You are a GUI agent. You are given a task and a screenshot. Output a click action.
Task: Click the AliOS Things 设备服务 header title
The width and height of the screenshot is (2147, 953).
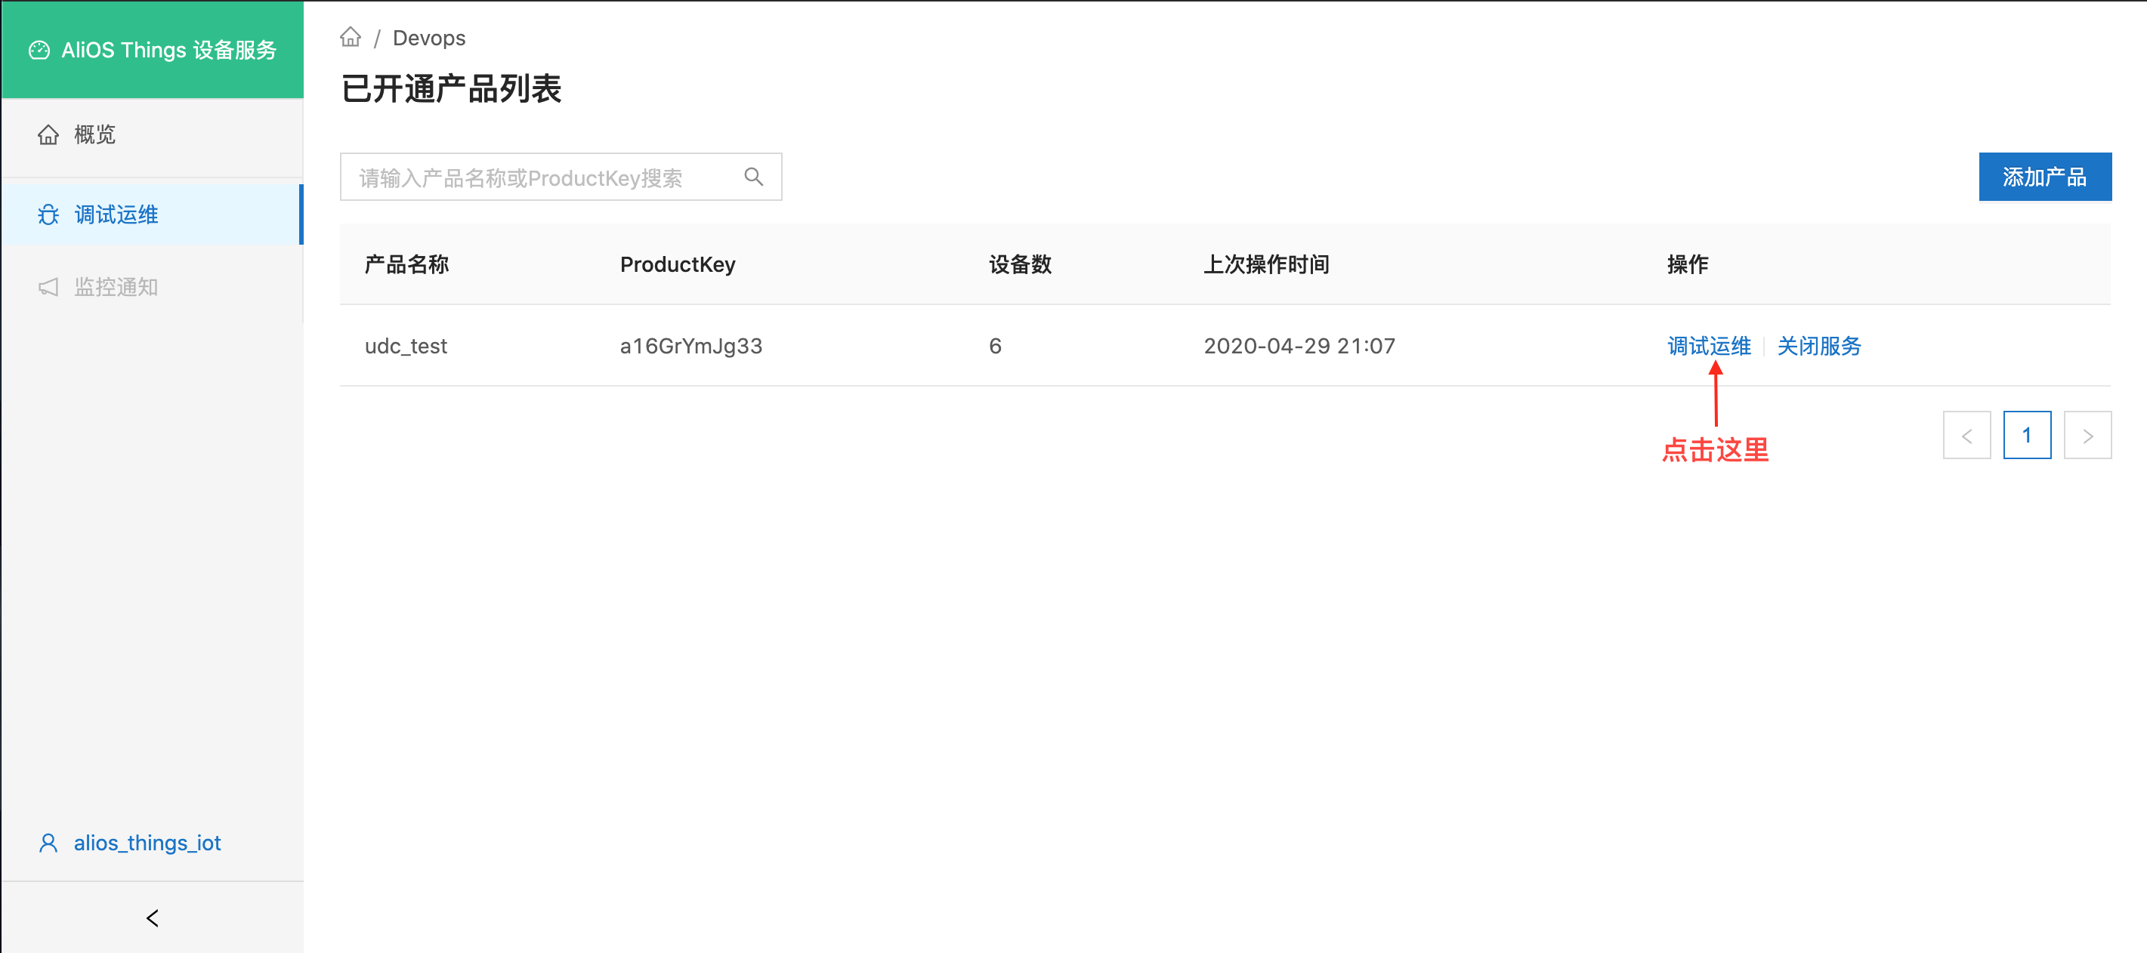pyautogui.click(x=168, y=50)
